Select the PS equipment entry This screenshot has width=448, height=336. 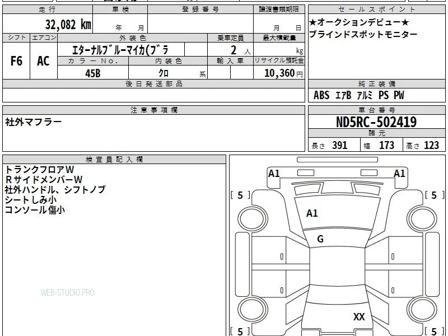coord(384,95)
